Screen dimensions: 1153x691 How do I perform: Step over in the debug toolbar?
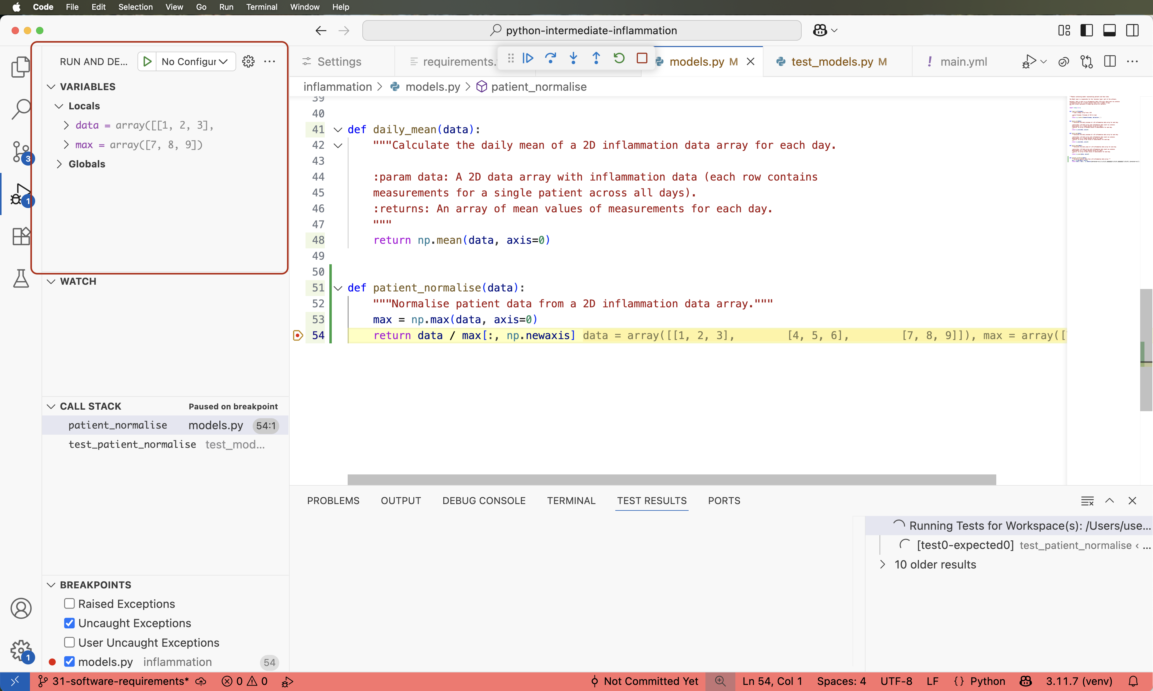pos(551,58)
